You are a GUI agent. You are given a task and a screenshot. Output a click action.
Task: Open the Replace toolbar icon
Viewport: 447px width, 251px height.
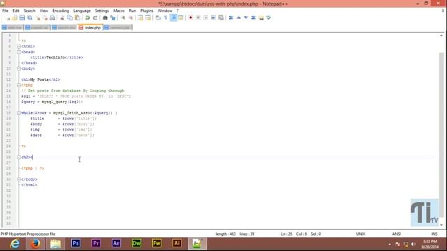pyautogui.click(x=113, y=18)
